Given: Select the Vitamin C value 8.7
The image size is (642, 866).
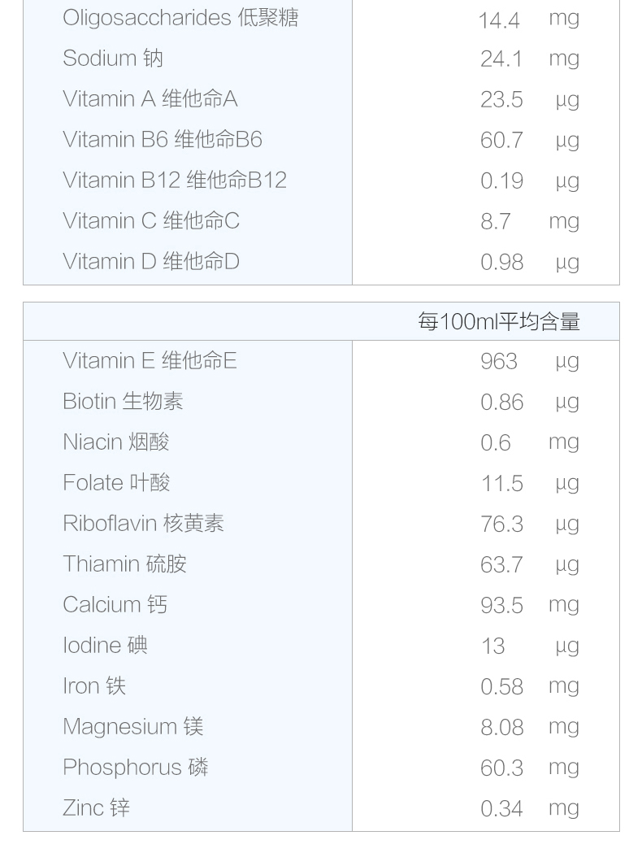Looking at the screenshot, I should pyautogui.click(x=496, y=222).
